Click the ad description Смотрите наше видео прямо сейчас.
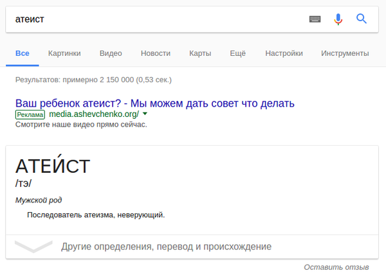The image size is (386, 275). click(81, 125)
